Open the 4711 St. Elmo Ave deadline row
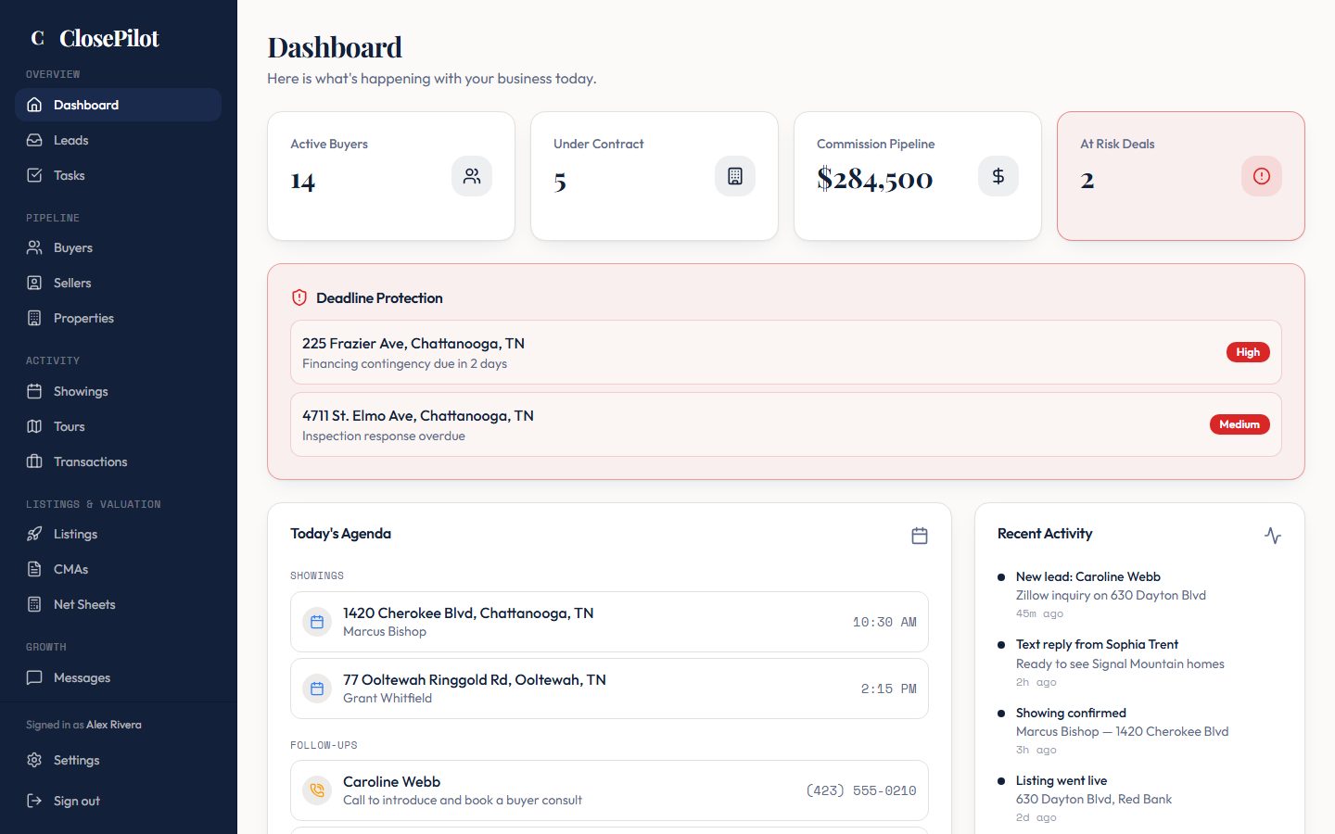This screenshot has height=834, width=1335. coord(786,424)
